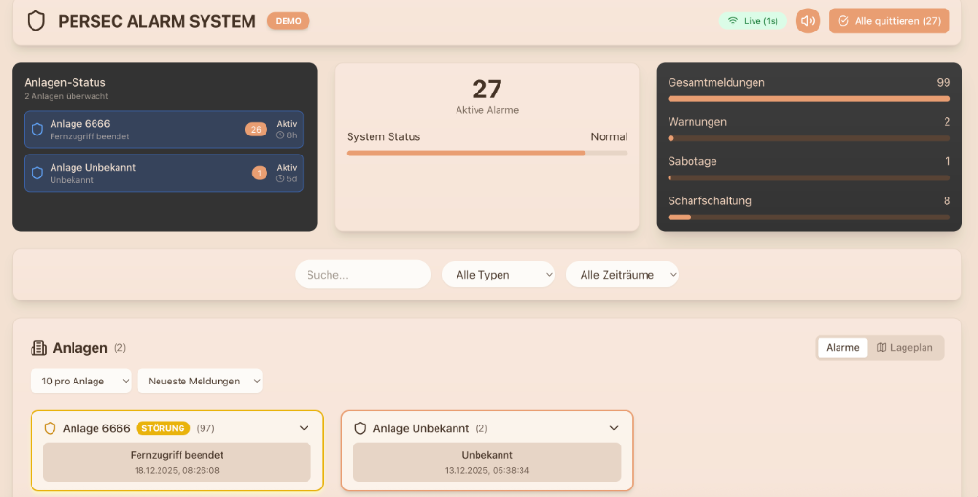This screenshot has width=978, height=497.
Task: Click the Sabotage progress bar
Action: coord(809,178)
